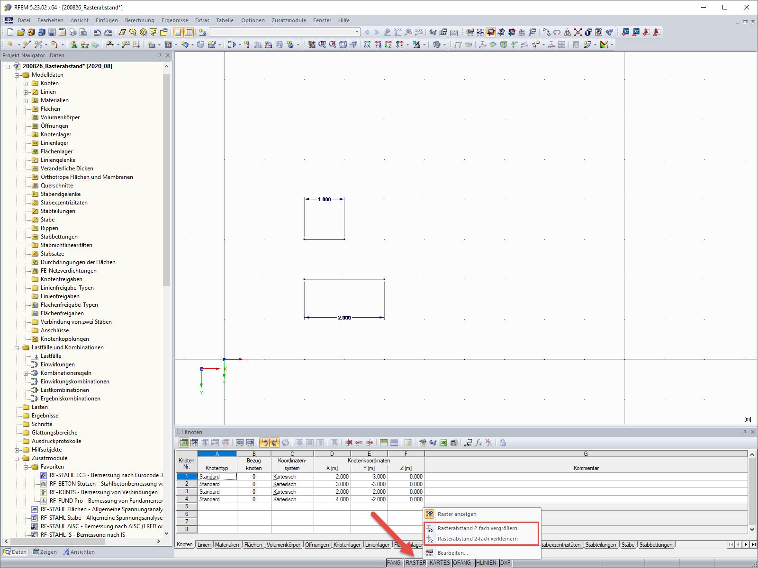This screenshot has width=758, height=568.
Task: Show the view in X direction
Action: tap(368, 44)
